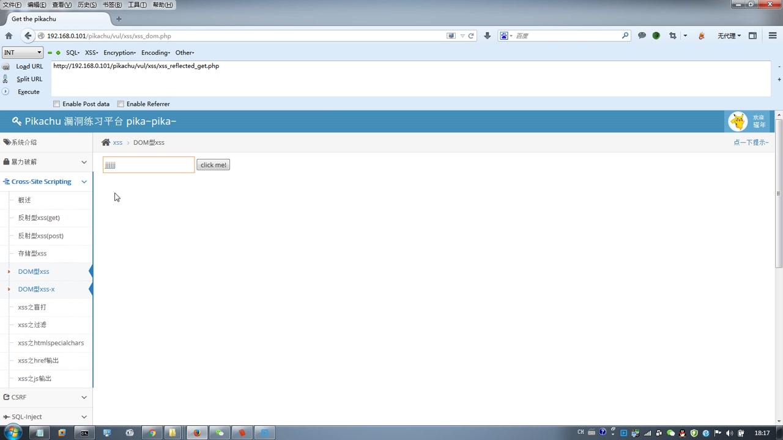Viewport: 783px width, 440px height.
Task: Click the jjjjjj text input field
Action: point(149,165)
